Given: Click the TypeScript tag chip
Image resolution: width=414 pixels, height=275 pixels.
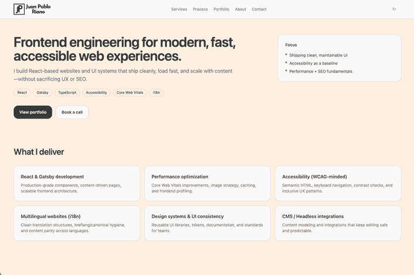Looking at the screenshot, I should pyautogui.click(x=67, y=93).
